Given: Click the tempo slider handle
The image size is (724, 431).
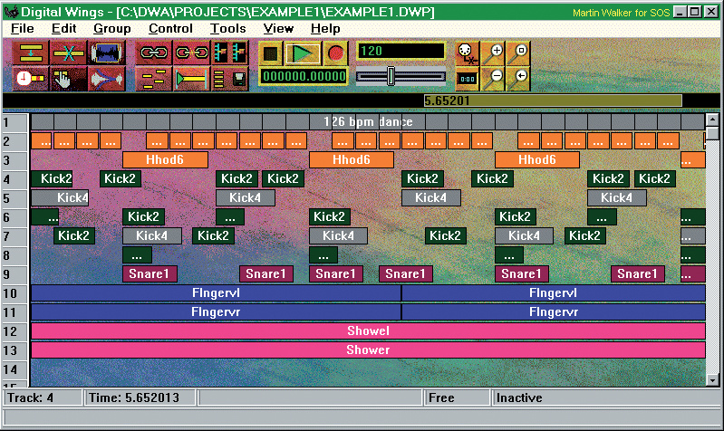Looking at the screenshot, I should pos(391,77).
